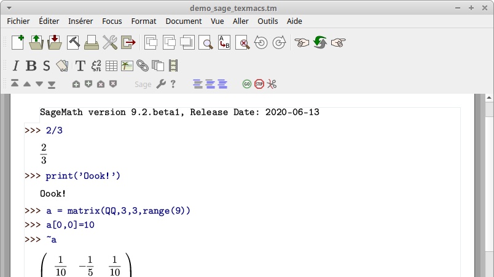Apply italic with the I icon
Image resolution: width=494 pixels, height=277 pixels.
point(15,66)
